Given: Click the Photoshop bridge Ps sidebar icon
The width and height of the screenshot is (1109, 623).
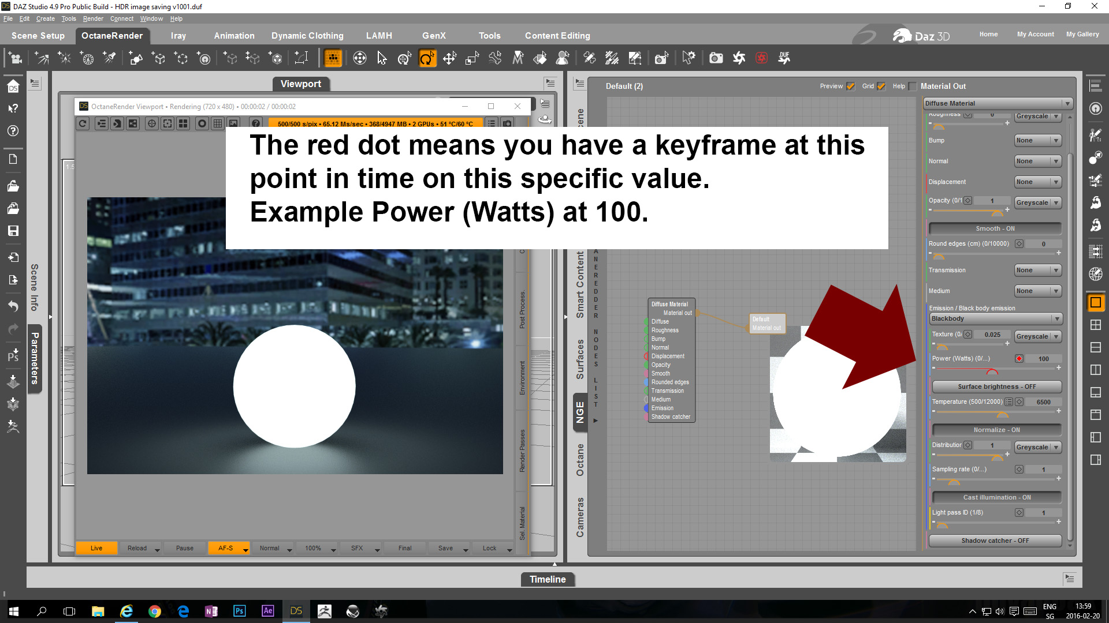Looking at the screenshot, I should click(13, 355).
